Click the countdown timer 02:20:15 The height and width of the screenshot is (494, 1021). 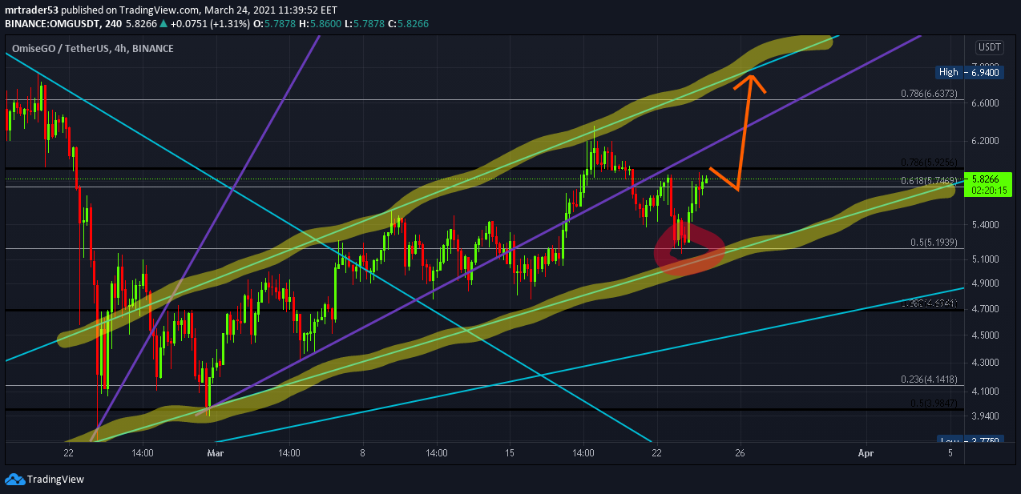coord(990,191)
